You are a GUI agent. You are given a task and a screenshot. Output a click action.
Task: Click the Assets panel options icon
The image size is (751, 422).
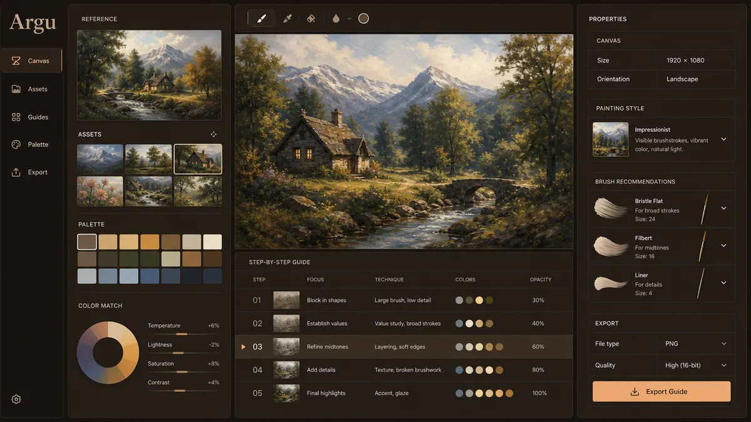click(213, 134)
